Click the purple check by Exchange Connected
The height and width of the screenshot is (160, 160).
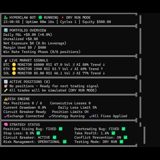point(6,116)
